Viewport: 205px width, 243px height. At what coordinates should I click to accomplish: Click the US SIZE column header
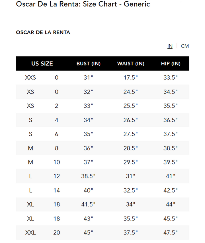tap(42, 64)
